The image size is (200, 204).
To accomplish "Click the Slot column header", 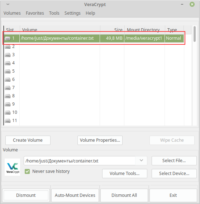I will (12, 30).
